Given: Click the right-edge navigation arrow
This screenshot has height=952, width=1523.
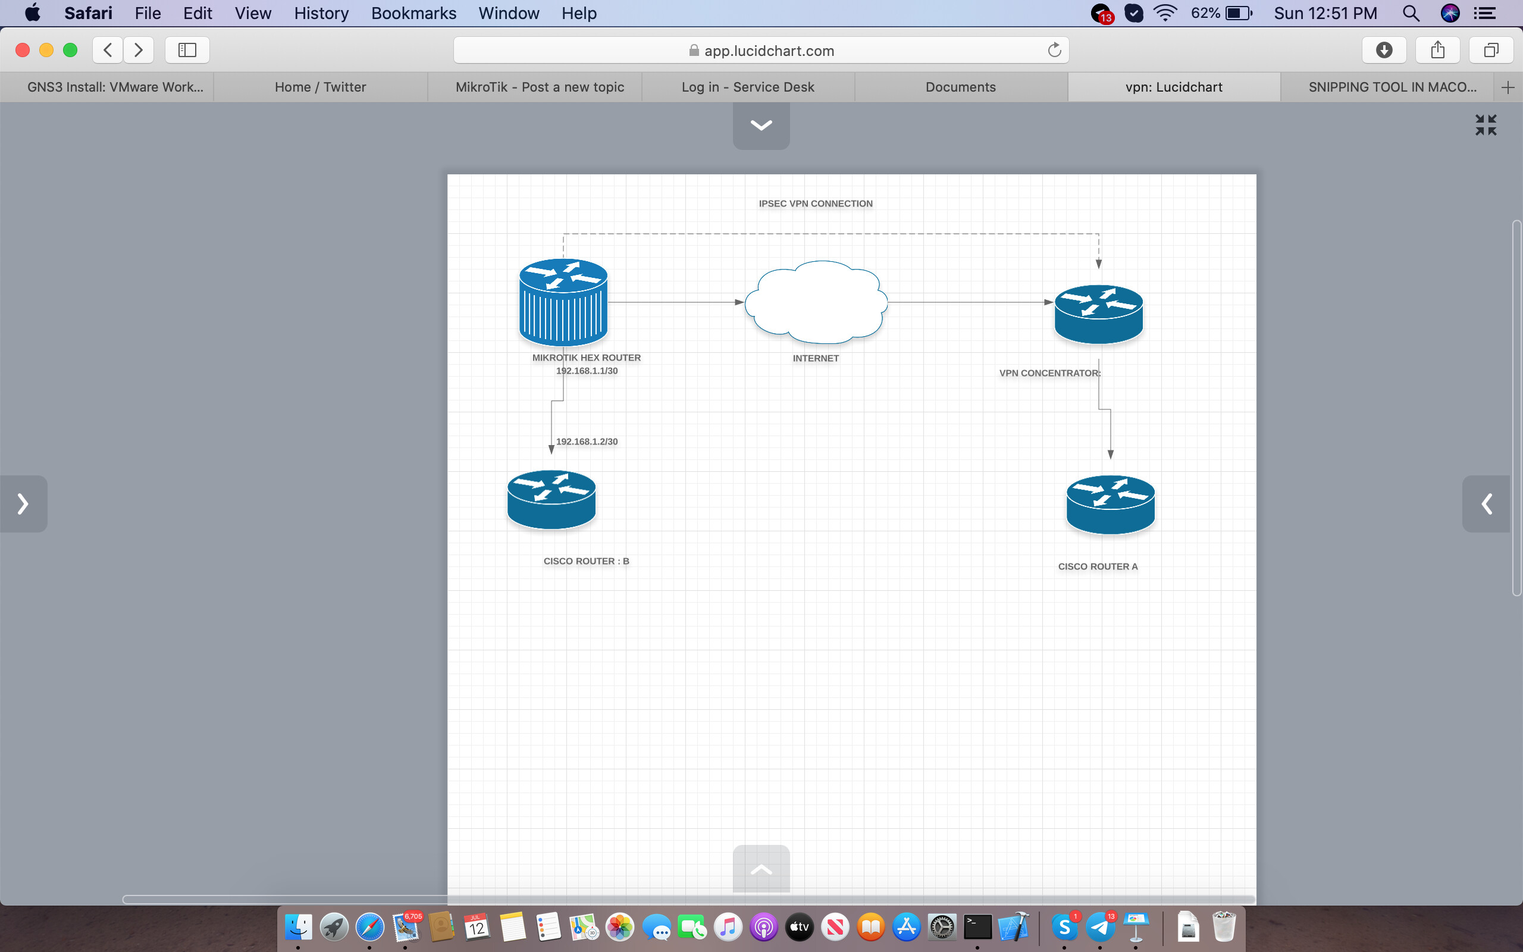Looking at the screenshot, I should point(1487,504).
